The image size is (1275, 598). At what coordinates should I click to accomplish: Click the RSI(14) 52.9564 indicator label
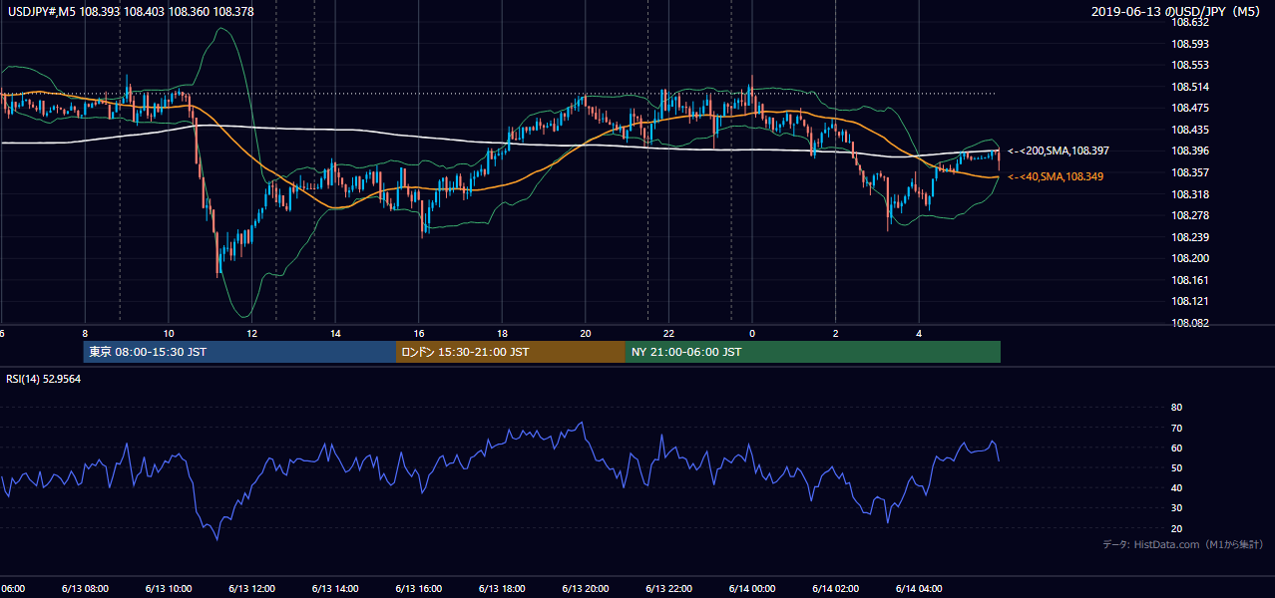pyautogui.click(x=43, y=379)
